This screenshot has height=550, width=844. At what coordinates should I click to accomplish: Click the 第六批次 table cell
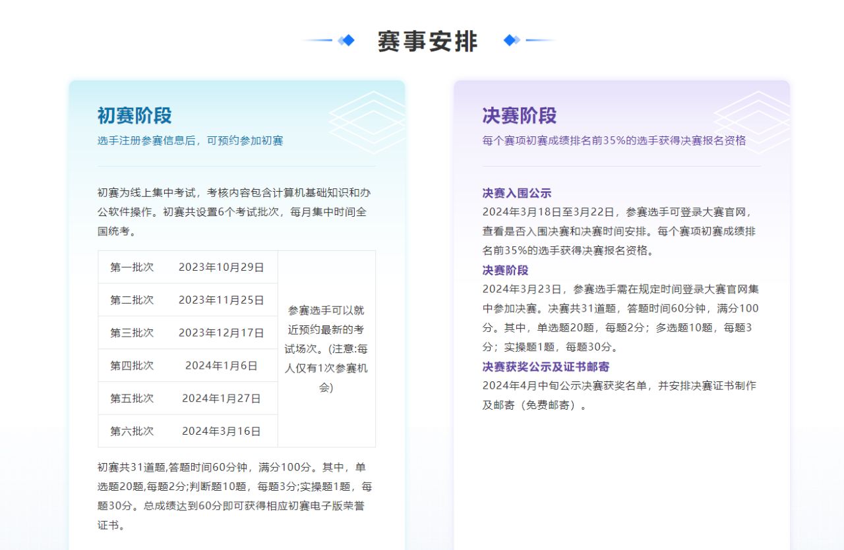pyautogui.click(x=132, y=431)
